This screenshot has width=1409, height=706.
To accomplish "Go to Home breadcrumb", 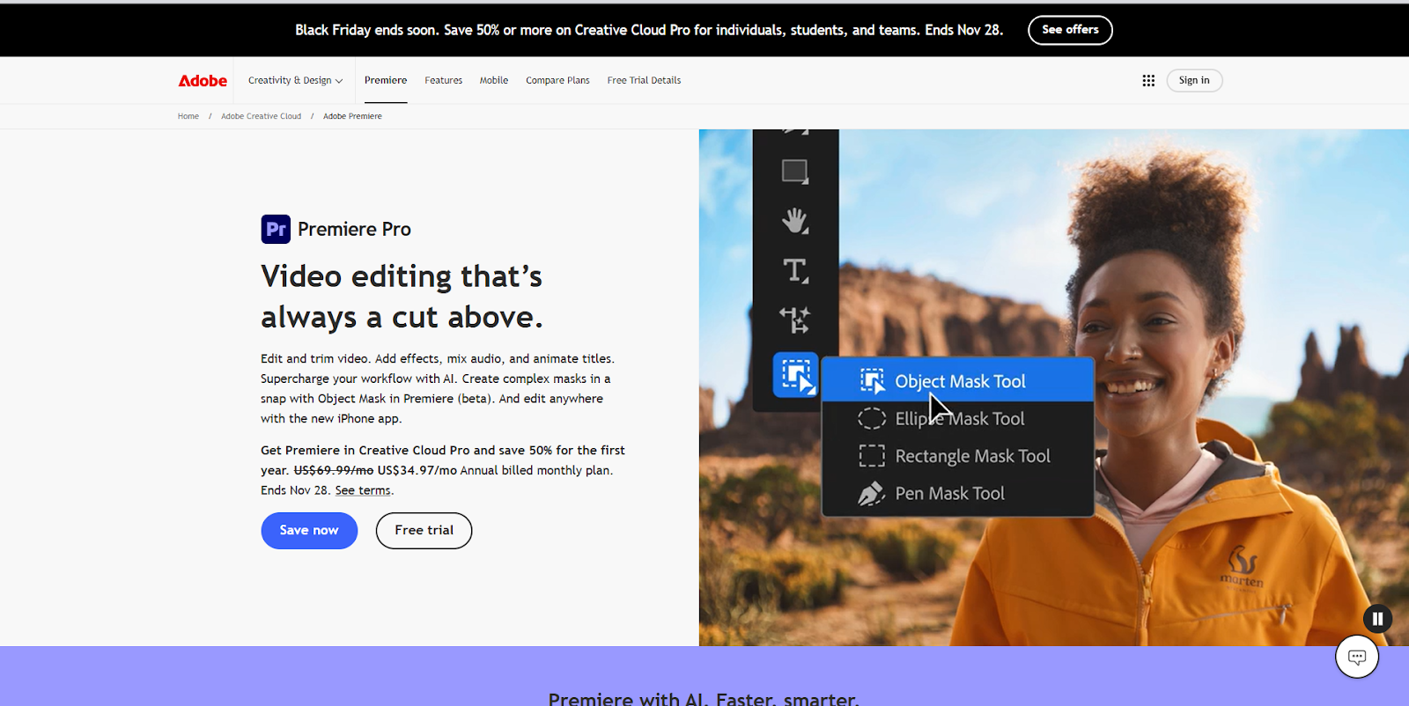I will pyautogui.click(x=188, y=116).
